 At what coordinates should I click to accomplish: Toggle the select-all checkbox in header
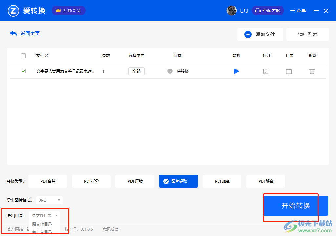click(x=23, y=56)
